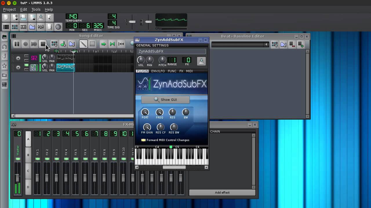371x208 pixels.
Task: Open the star icon in the sidebar
Action: (4, 66)
